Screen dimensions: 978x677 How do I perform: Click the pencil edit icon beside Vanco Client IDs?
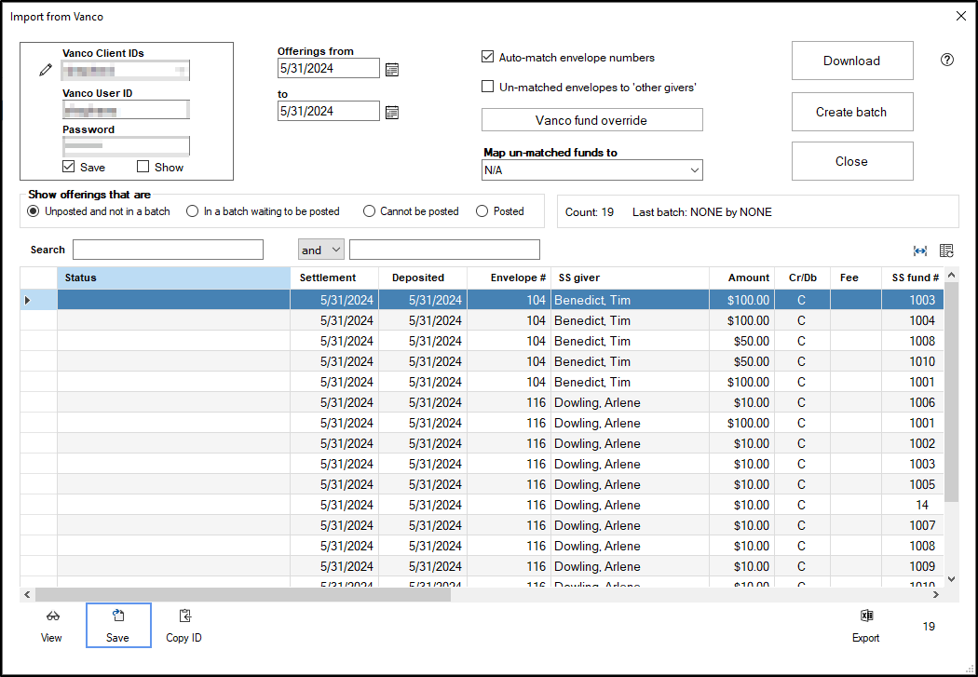(x=46, y=70)
